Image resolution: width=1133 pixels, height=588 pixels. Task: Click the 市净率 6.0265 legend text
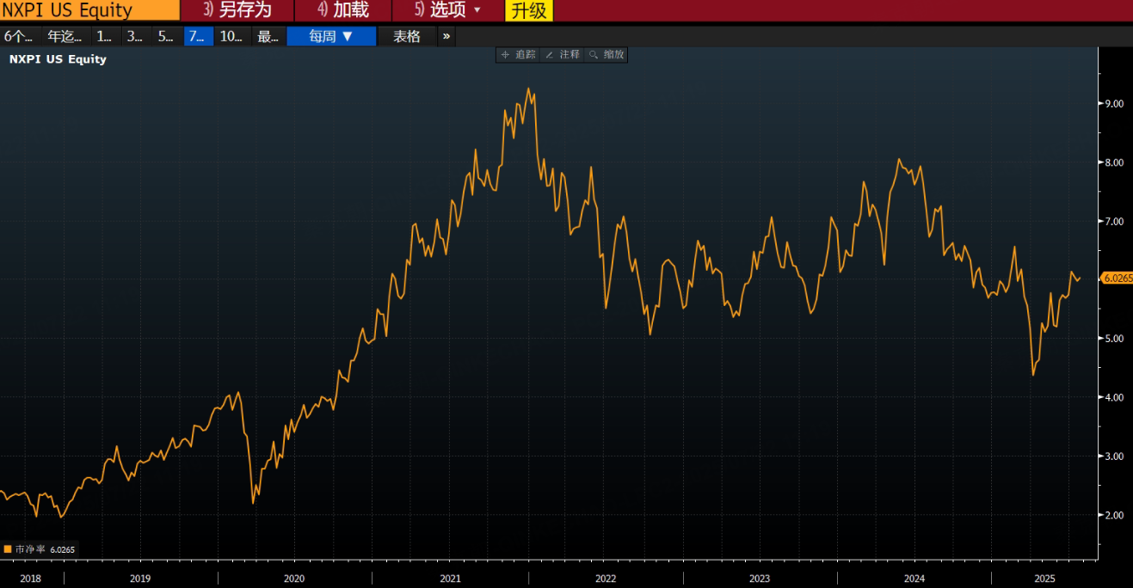pos(45,548)
